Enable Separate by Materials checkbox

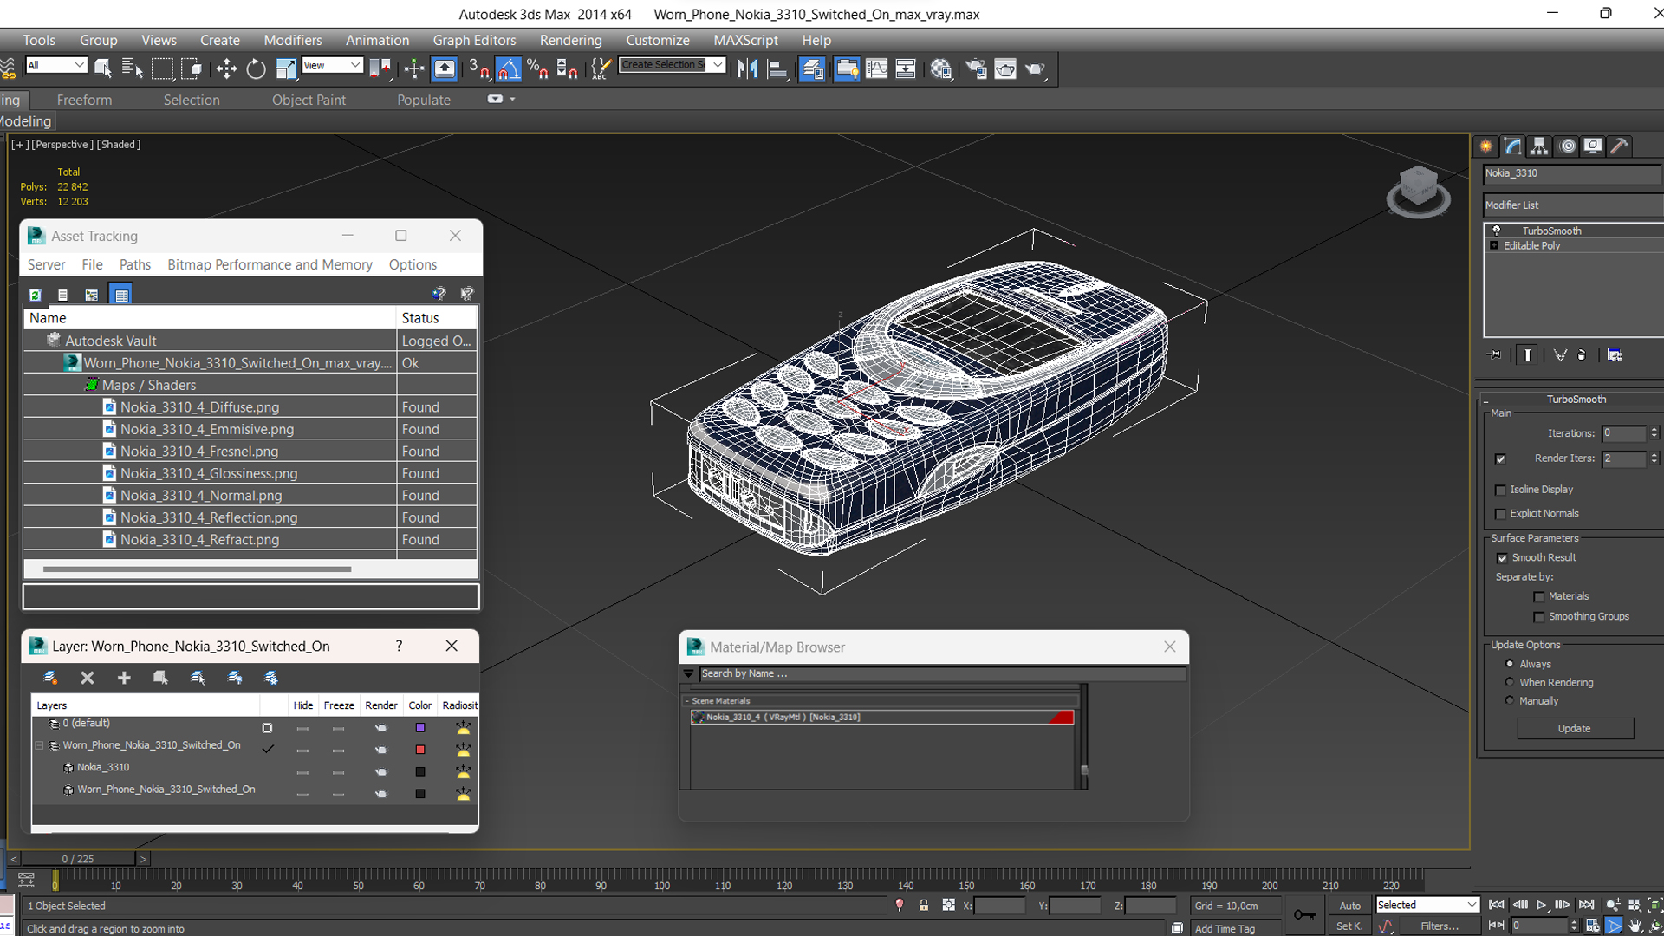coord(1539,596)
